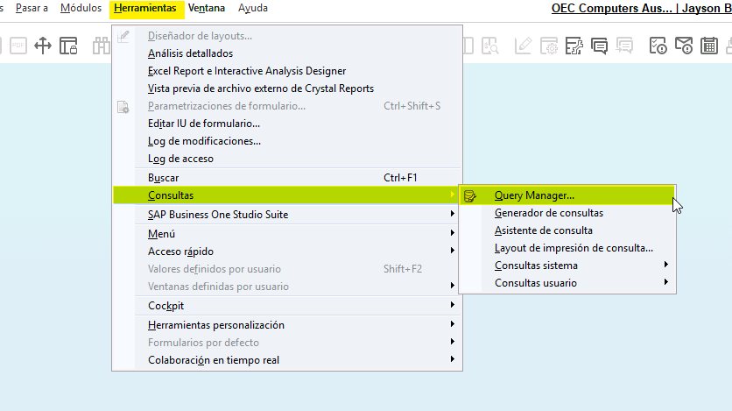Viewport: 732px width, 411px height.
Task: Click the chat bubbles toolbar icon
Action: 600,46
